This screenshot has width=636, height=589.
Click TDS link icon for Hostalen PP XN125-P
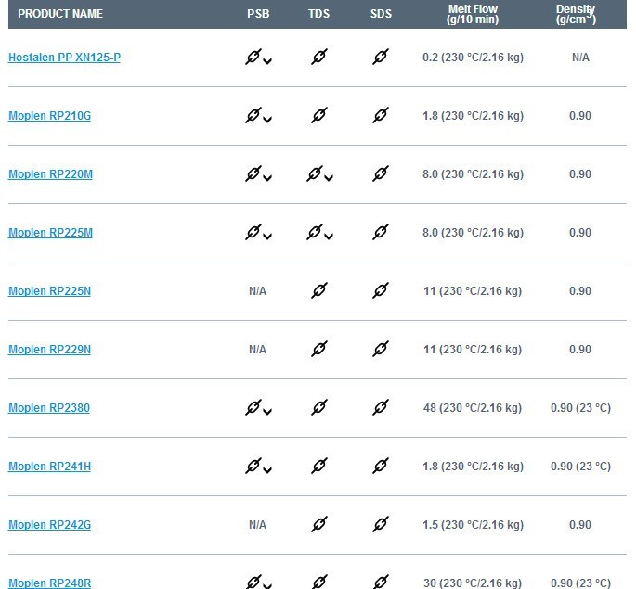(319, 57)
